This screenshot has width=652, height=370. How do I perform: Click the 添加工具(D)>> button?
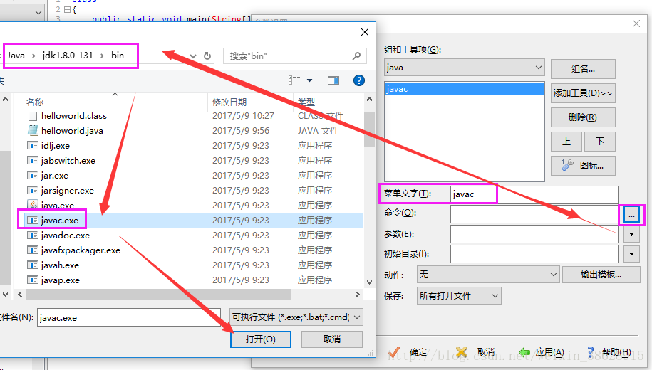[583, 93]
